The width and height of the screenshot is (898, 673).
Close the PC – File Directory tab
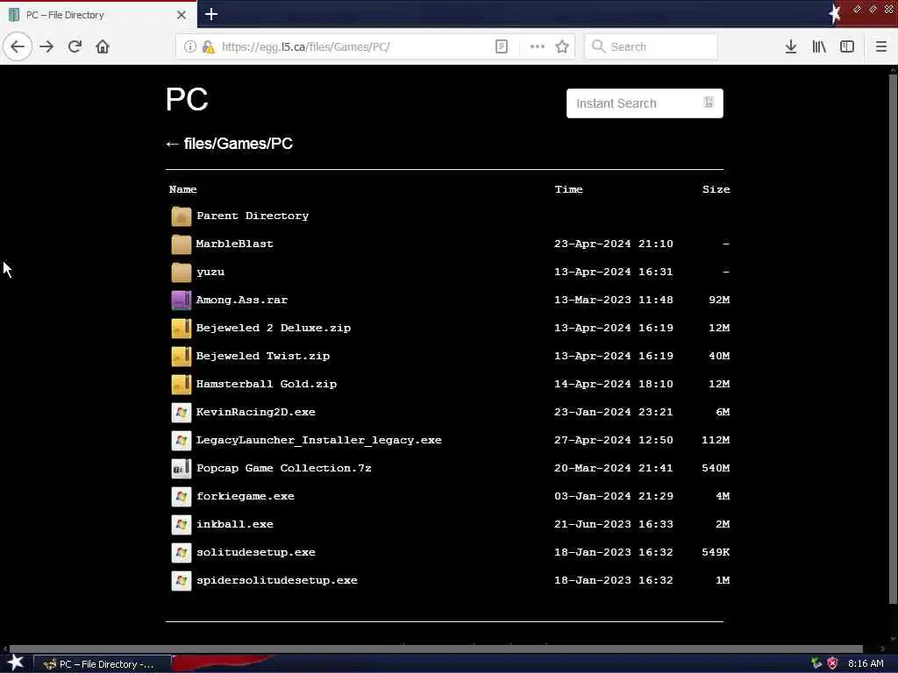(x=181, y=15)
